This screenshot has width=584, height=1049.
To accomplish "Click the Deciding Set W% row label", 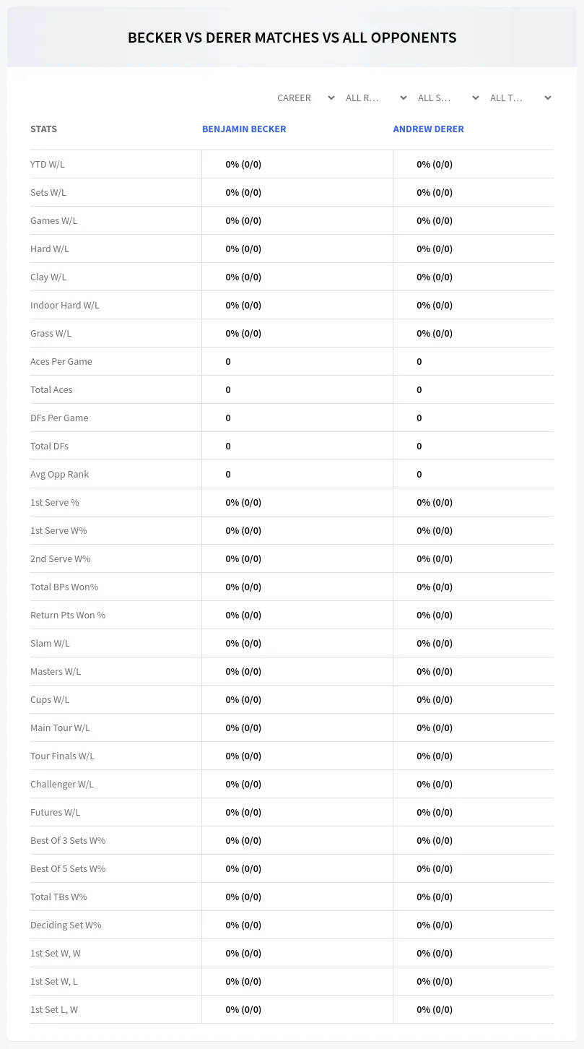I will [66, 925].
